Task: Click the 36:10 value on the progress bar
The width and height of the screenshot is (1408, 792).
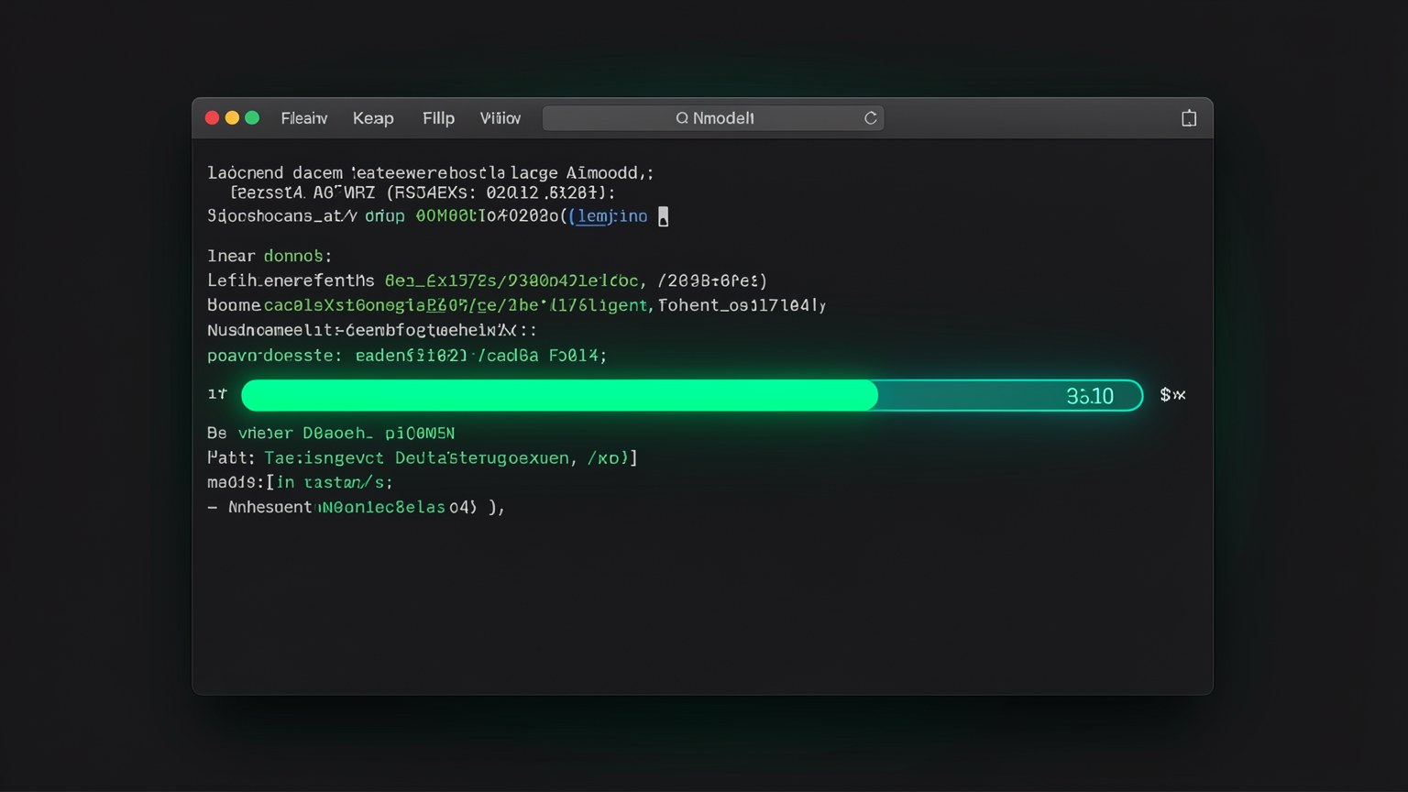Action: (x=1090, y=396)
